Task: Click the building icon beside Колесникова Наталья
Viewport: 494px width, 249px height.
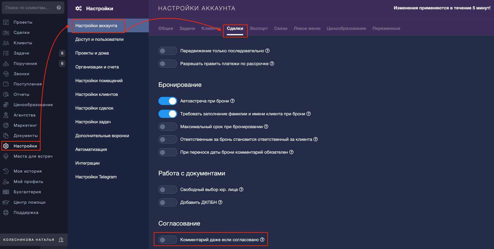Action: coord(61,240)
